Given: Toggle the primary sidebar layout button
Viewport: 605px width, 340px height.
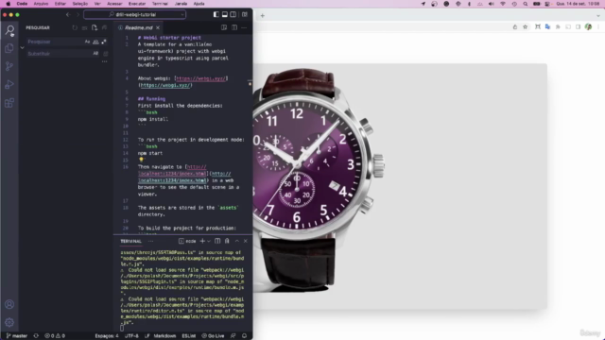Looking at the screenshot, I should coord(216,15).
